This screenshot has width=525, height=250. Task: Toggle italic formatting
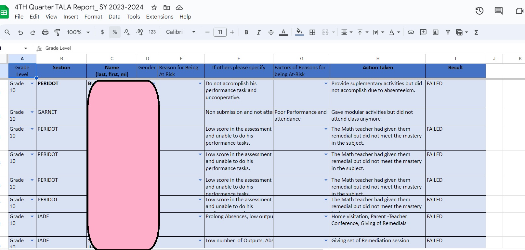(258, 32)
